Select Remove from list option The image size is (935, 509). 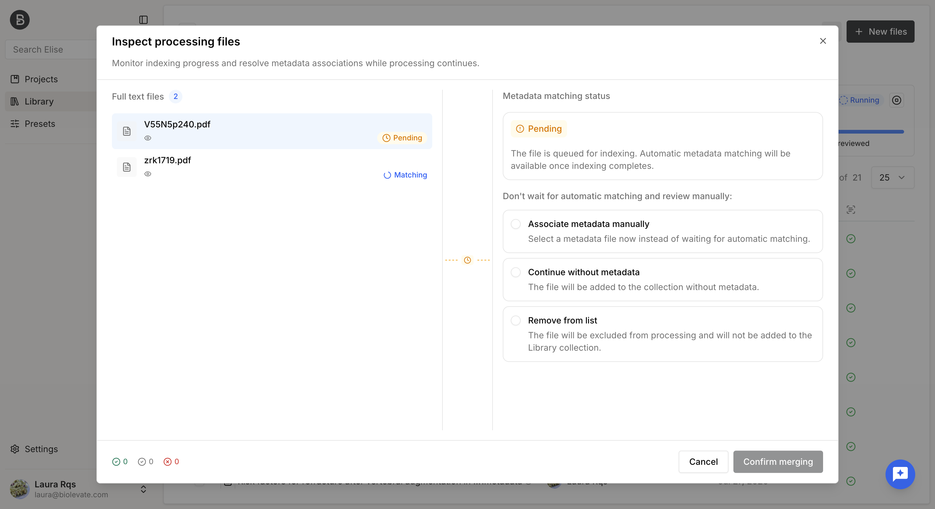663,334
